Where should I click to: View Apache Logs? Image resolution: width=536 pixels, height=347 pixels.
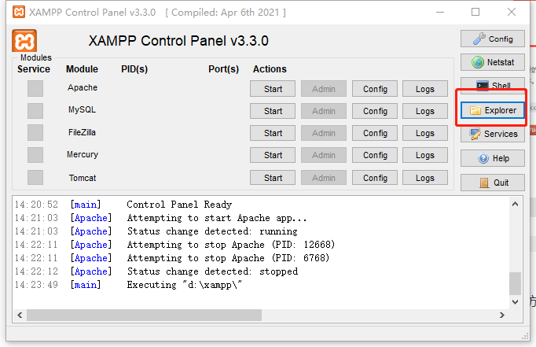[425, 89]
